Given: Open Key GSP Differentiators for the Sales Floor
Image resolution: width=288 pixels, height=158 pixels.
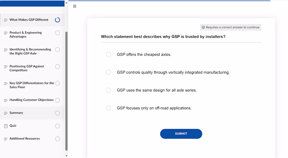Looking at the screenshot, I should point(32,85).
